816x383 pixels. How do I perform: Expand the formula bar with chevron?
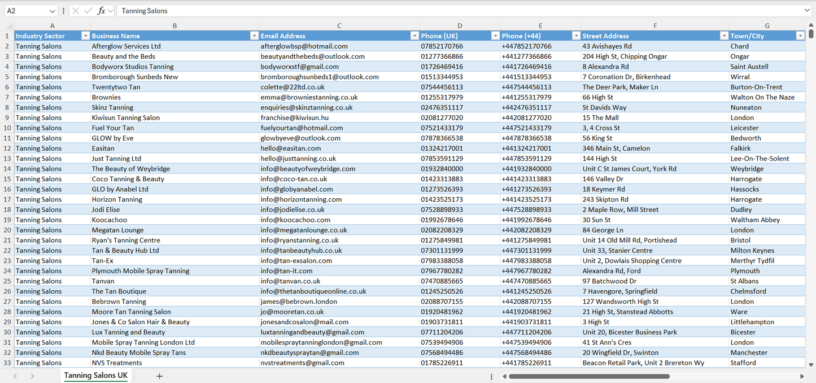pyautogui.click(x=807, y=11)
